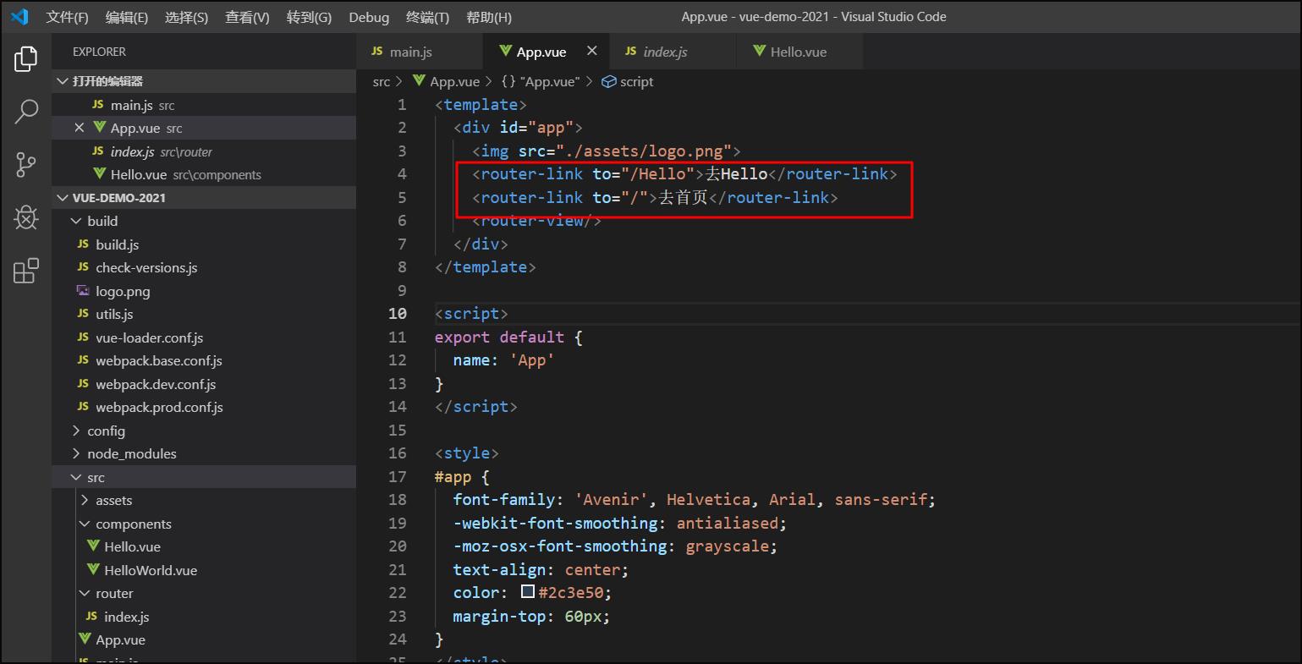Open the 终端(T) menu
1302x664 pixels.
[427, 17]
